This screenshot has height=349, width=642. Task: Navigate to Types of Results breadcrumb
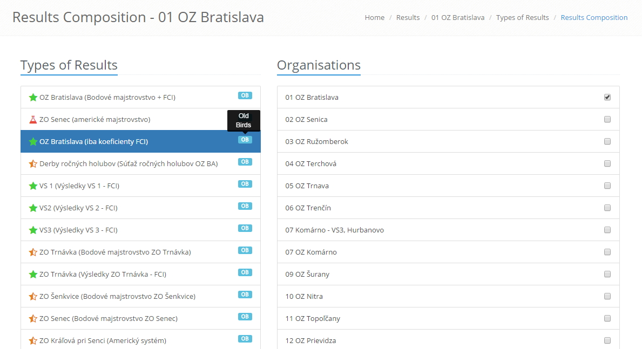522,18
